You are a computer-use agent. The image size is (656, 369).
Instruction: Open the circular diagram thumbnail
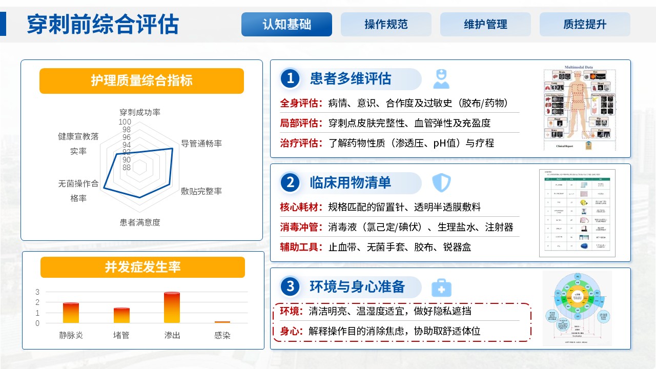click(x=578, y=307)
